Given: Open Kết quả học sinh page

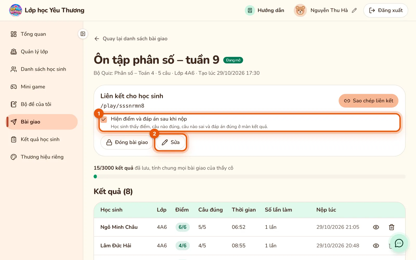Looking at the screenshot, I should pos(42,139).
